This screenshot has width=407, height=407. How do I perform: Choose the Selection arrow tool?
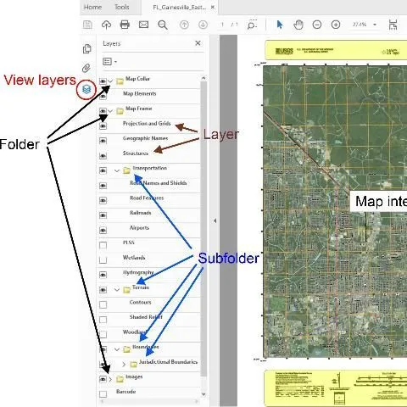[x=280, y=25]
